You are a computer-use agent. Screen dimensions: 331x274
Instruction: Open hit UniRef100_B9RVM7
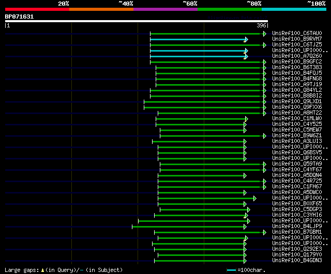[x=297, y=39]
